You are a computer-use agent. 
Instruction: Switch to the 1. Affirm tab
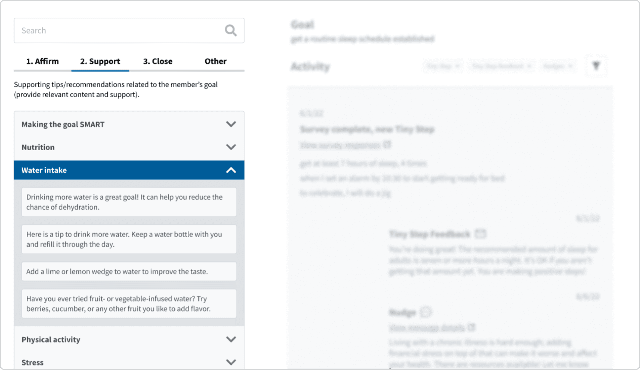[43, 61]
